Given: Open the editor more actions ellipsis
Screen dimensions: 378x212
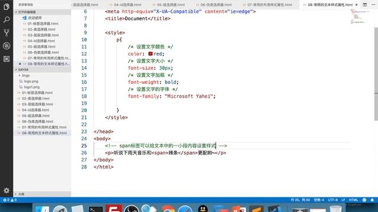Looking at the screenshot, I should 373,5.
